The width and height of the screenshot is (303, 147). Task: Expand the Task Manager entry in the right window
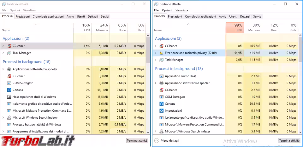[x=155, y=60]
